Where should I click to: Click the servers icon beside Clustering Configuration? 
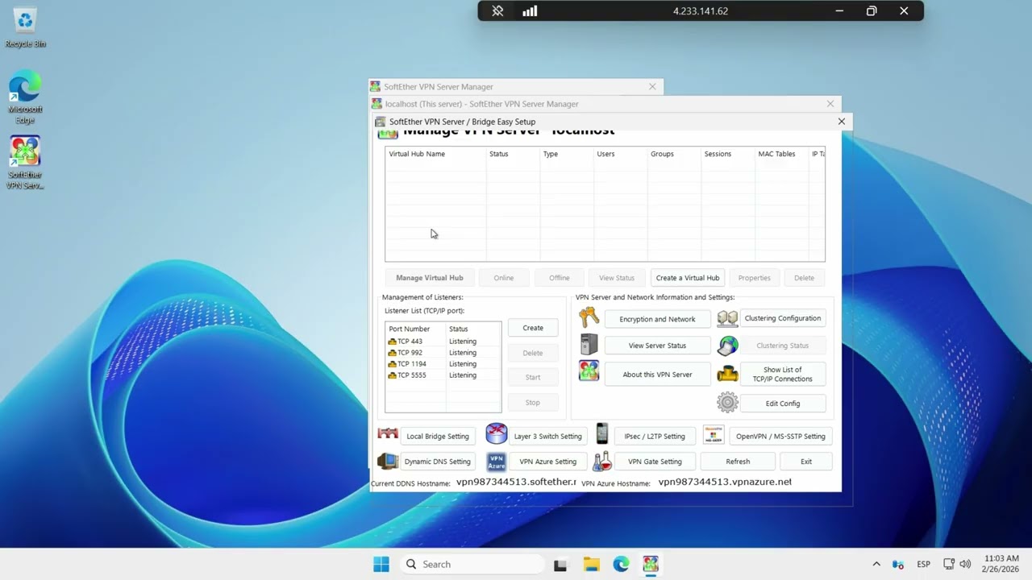coord(727,318)
